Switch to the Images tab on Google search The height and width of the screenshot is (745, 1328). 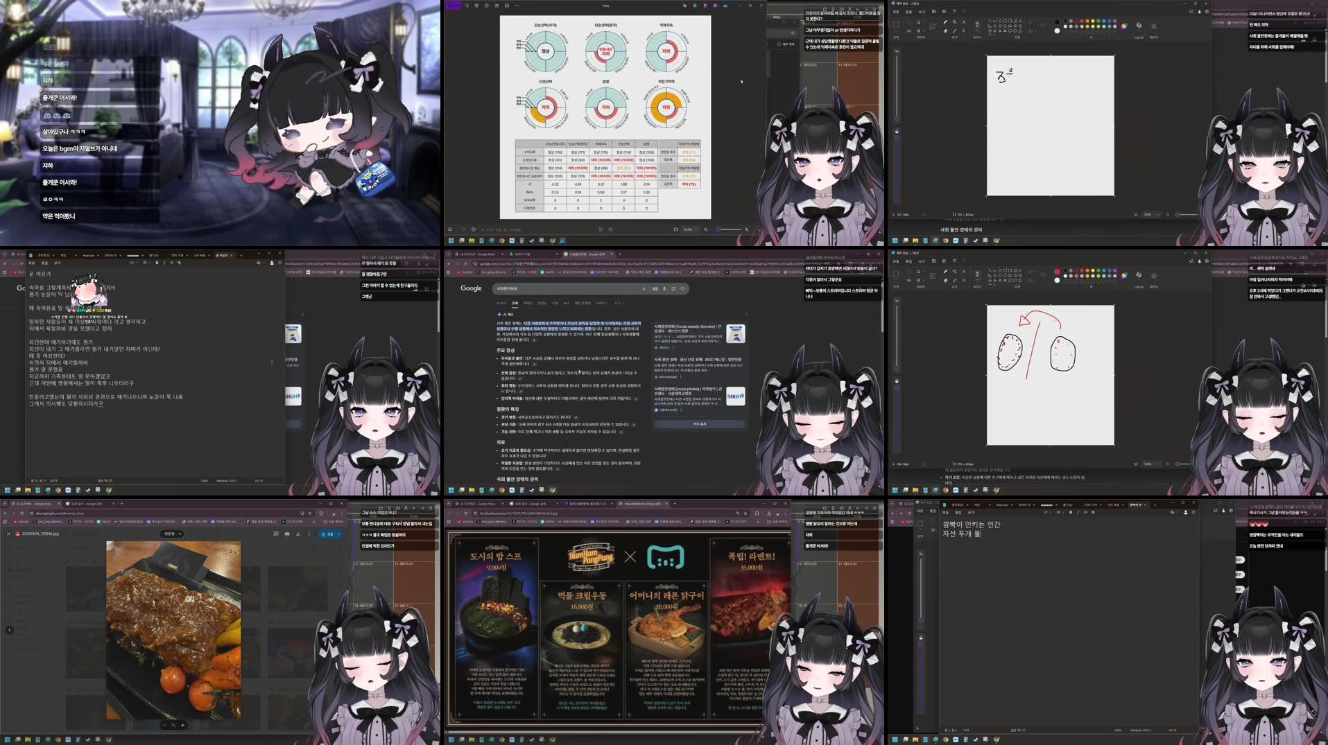[528, 304]
